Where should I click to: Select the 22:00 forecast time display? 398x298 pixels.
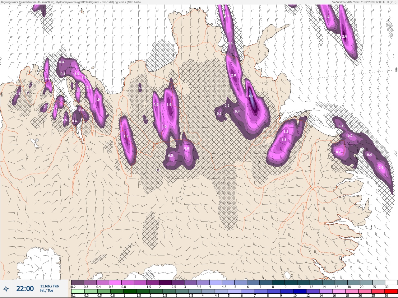click(25, 289)
